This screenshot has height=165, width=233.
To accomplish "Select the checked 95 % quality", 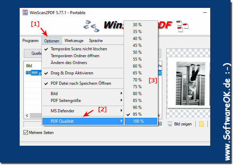I will point(141,114).
